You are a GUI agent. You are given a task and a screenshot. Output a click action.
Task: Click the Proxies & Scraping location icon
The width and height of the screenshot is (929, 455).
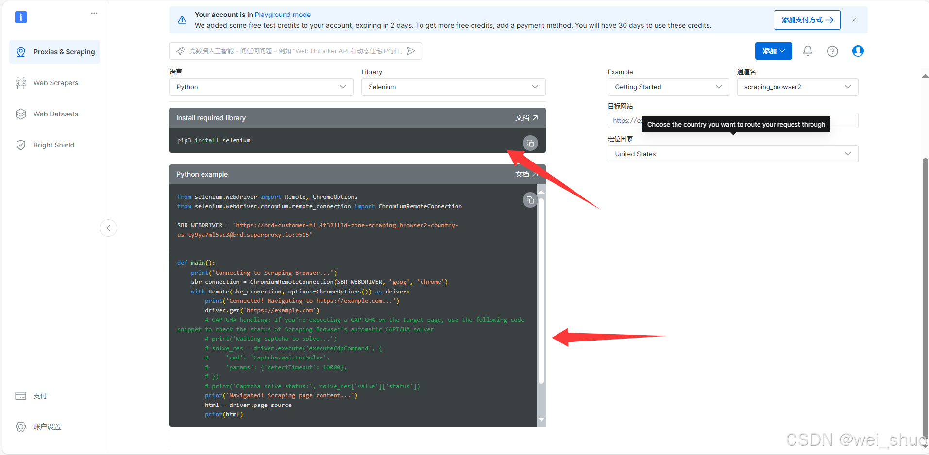tap(21, 52)
